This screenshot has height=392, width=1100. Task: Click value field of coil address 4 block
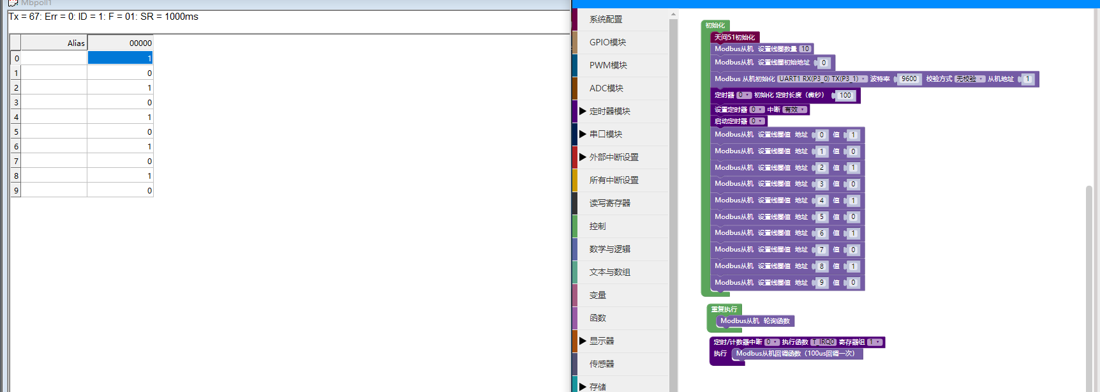click(x=853, y=200)
